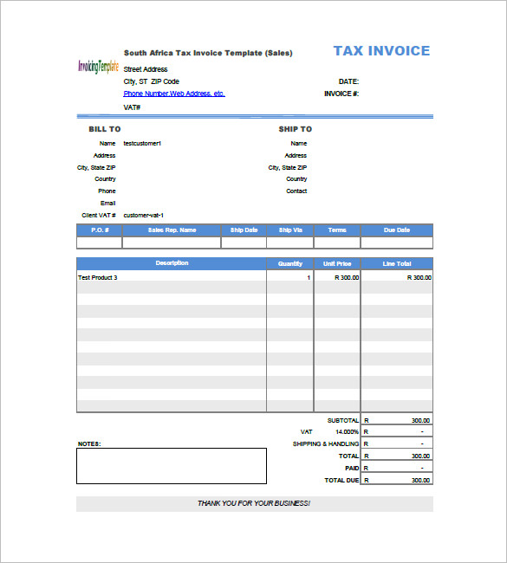
Task: Select the South Africa Tax Invoice Template title
Action: (208, 53)
